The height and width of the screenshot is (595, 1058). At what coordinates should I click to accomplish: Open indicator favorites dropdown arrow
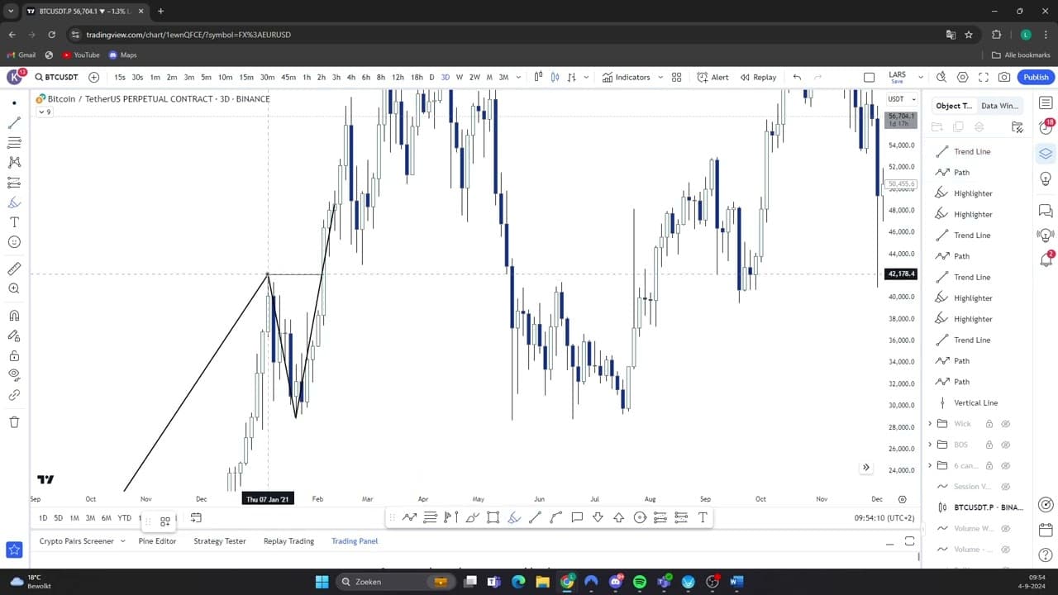tap(660, 77)
